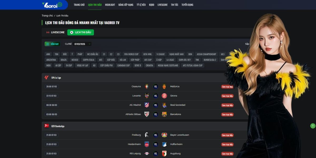
Task: Filter by the V League tag
Action: pos(160,54)
